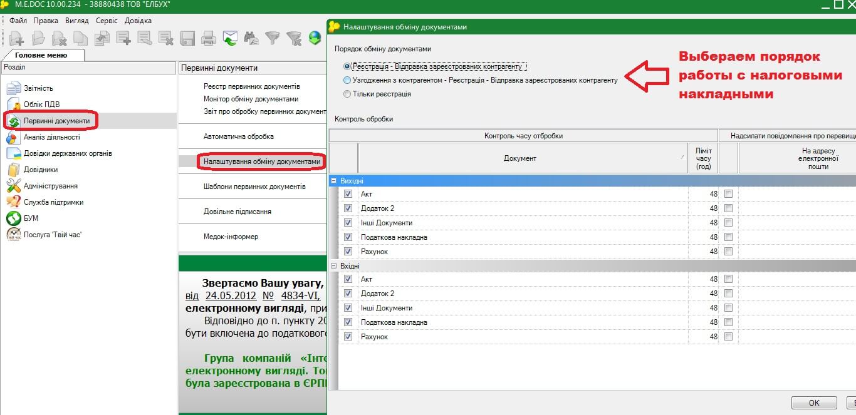Open Налаштування обміну документами
The width and height of the screenshot is (856, 415).
[262, 161]
